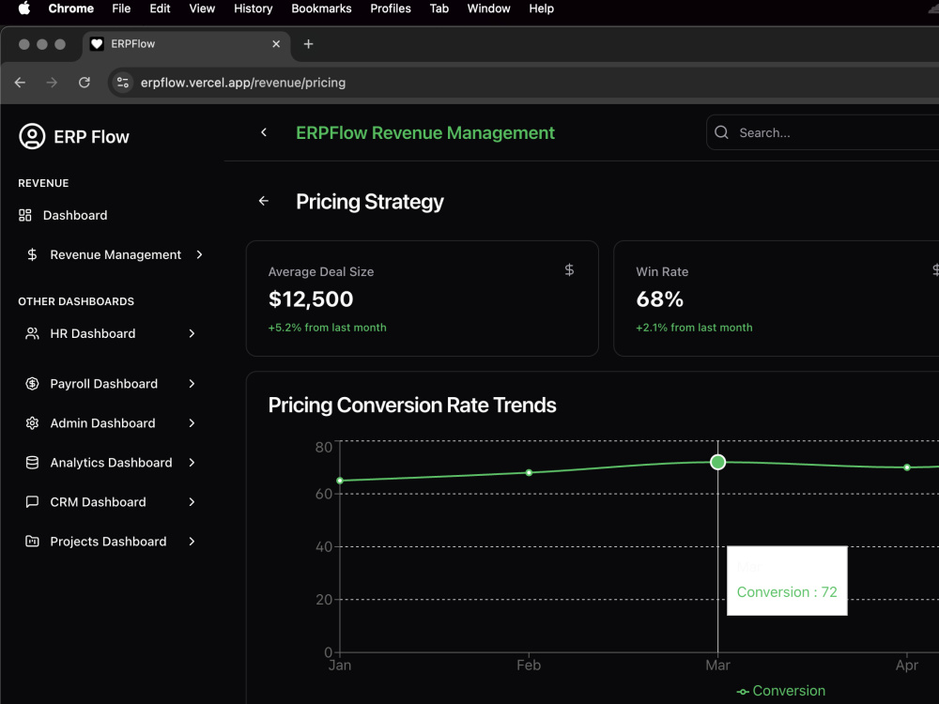Click the CRM Dashboard chat icon
939x704 pixels.
(32, 502)
